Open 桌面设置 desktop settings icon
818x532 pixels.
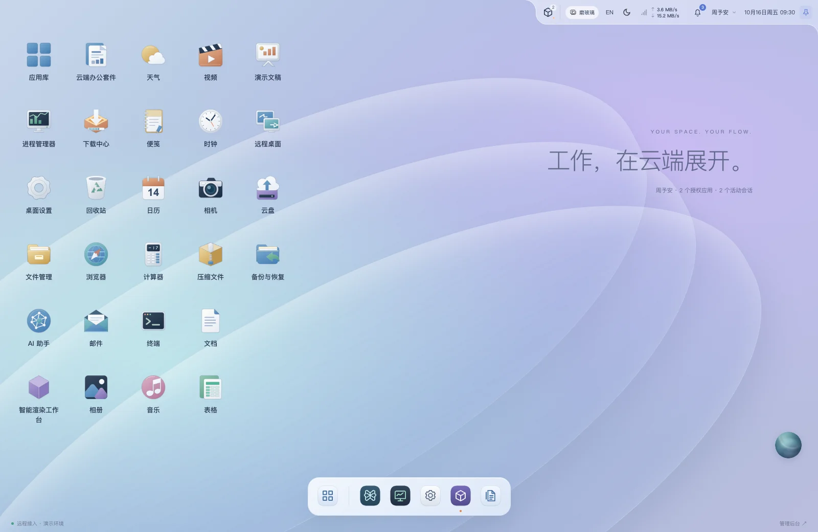tap(39, 195)
